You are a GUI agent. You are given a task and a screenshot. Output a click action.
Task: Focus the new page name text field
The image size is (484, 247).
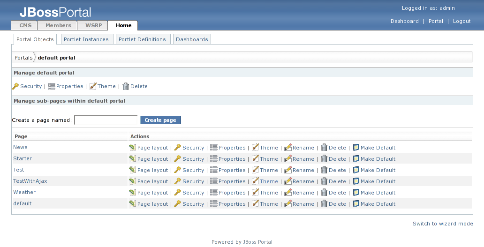coord(106,120)
